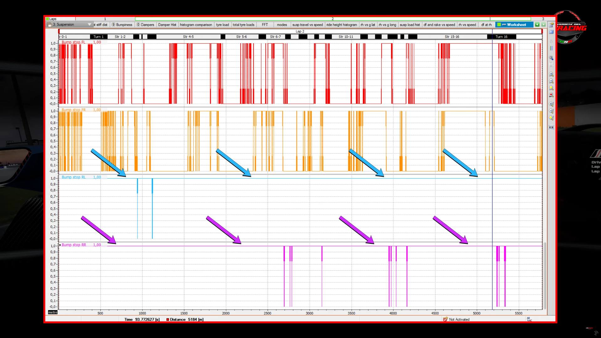The width and height of the screenshot is (601, 338).
Task: Click the horizontal zoom out magnifier
Action: tap(551, 81)
